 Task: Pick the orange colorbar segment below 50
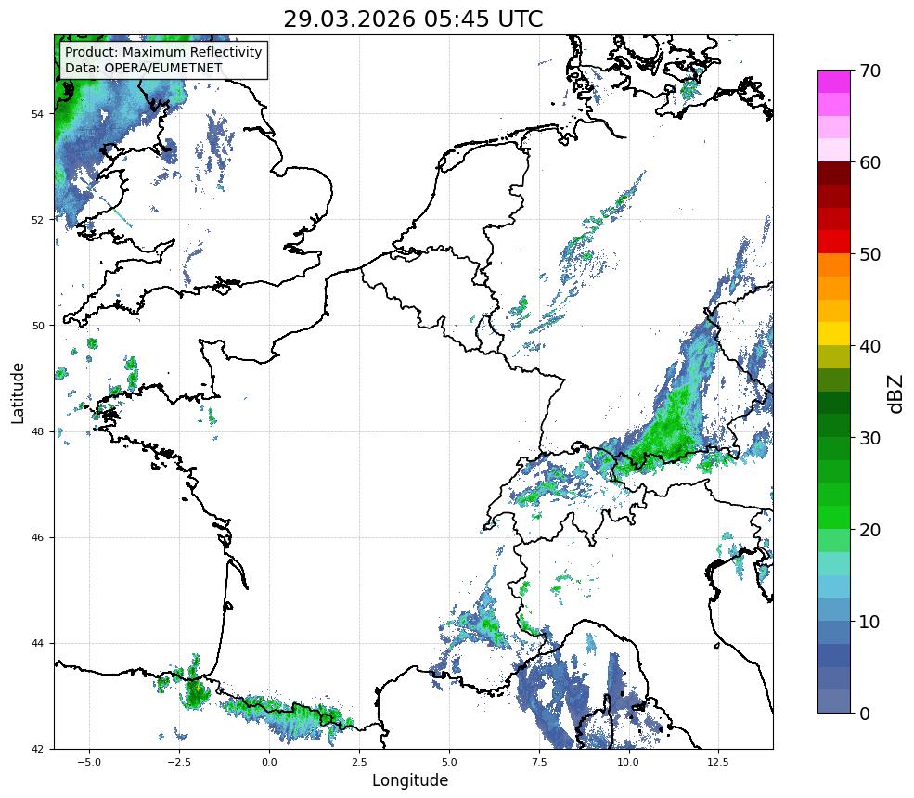tap(834, 265)
